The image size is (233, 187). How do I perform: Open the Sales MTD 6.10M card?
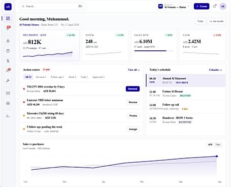(154, 45)
